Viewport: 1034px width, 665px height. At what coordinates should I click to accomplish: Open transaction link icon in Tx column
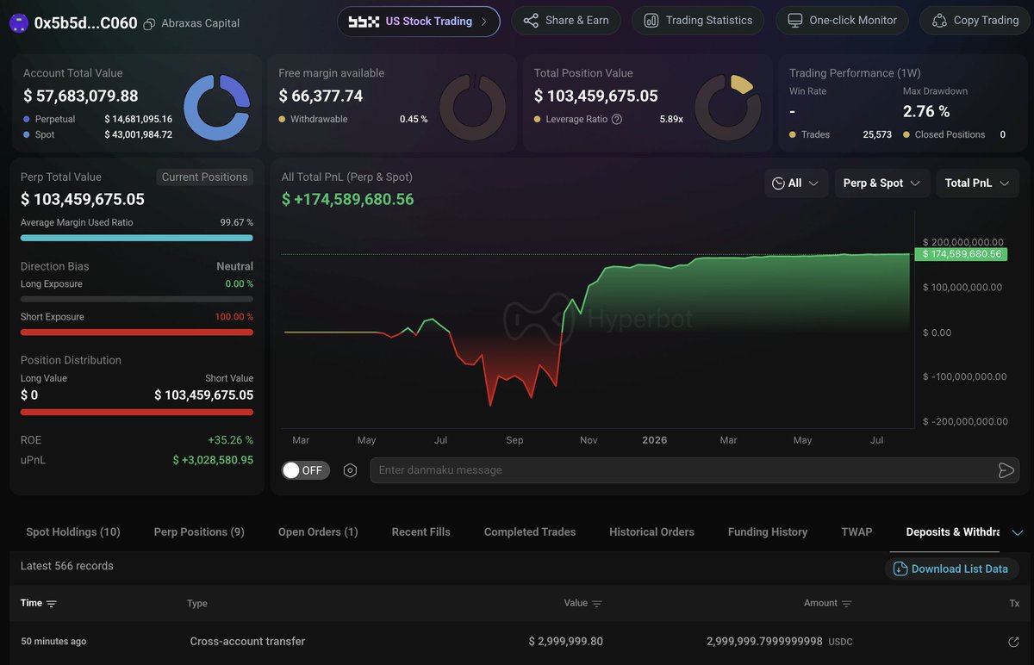1013,642
